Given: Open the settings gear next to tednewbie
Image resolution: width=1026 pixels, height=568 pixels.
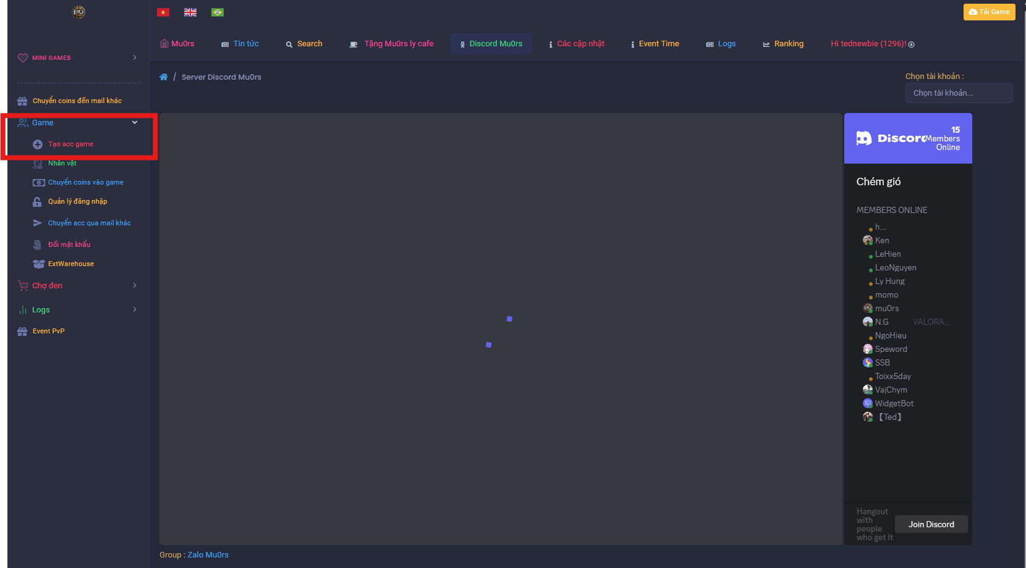Looking at the screenshot, I should (912, 44).
